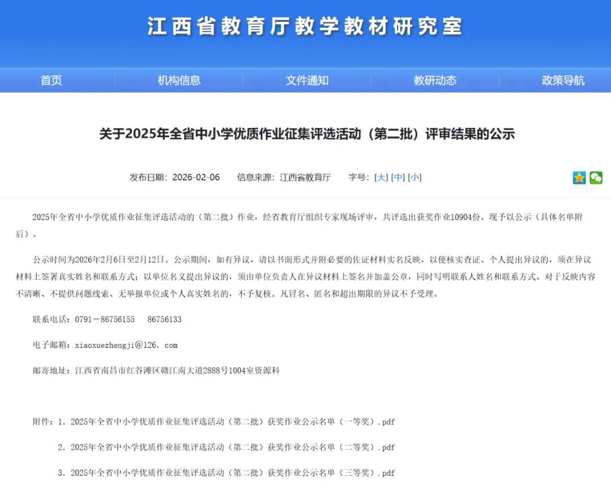Open attachment 1 一等奖 pdf
The height and width of the screenshot is (491, 611).
pos(233,421)
